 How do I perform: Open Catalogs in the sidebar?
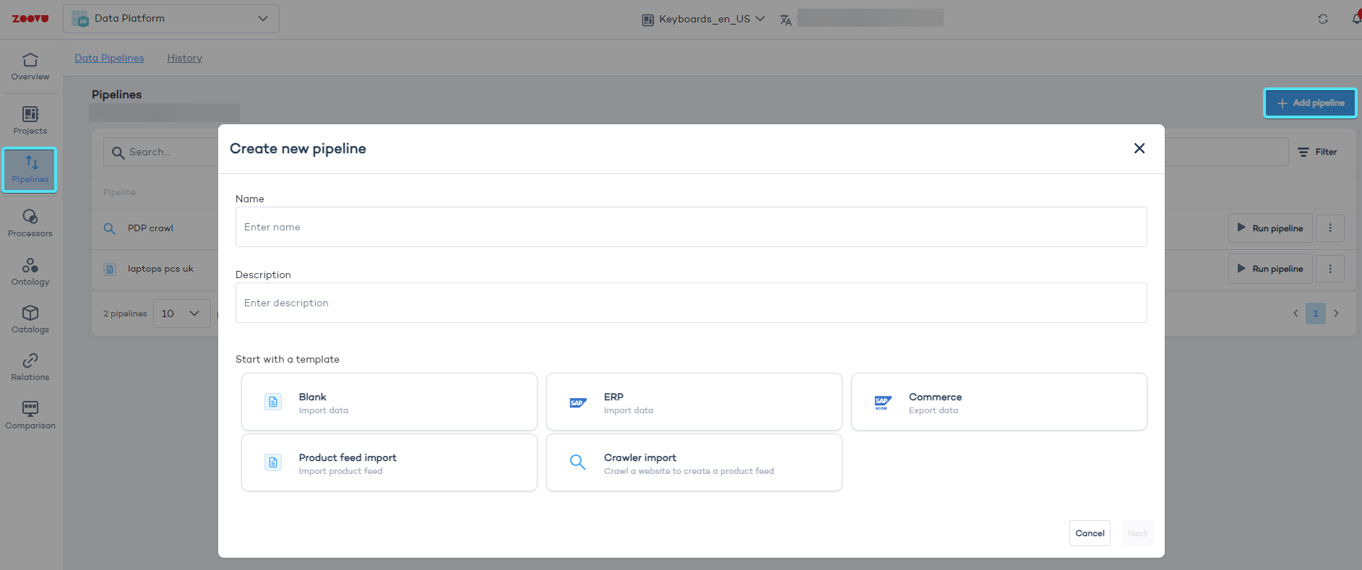30,319
